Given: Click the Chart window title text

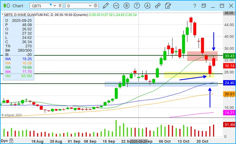Looking at the screenshot, I should [18, 6].
